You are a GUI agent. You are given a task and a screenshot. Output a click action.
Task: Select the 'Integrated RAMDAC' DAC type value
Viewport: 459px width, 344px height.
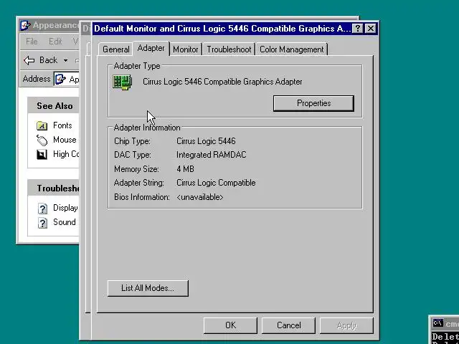tap(211, 155)
